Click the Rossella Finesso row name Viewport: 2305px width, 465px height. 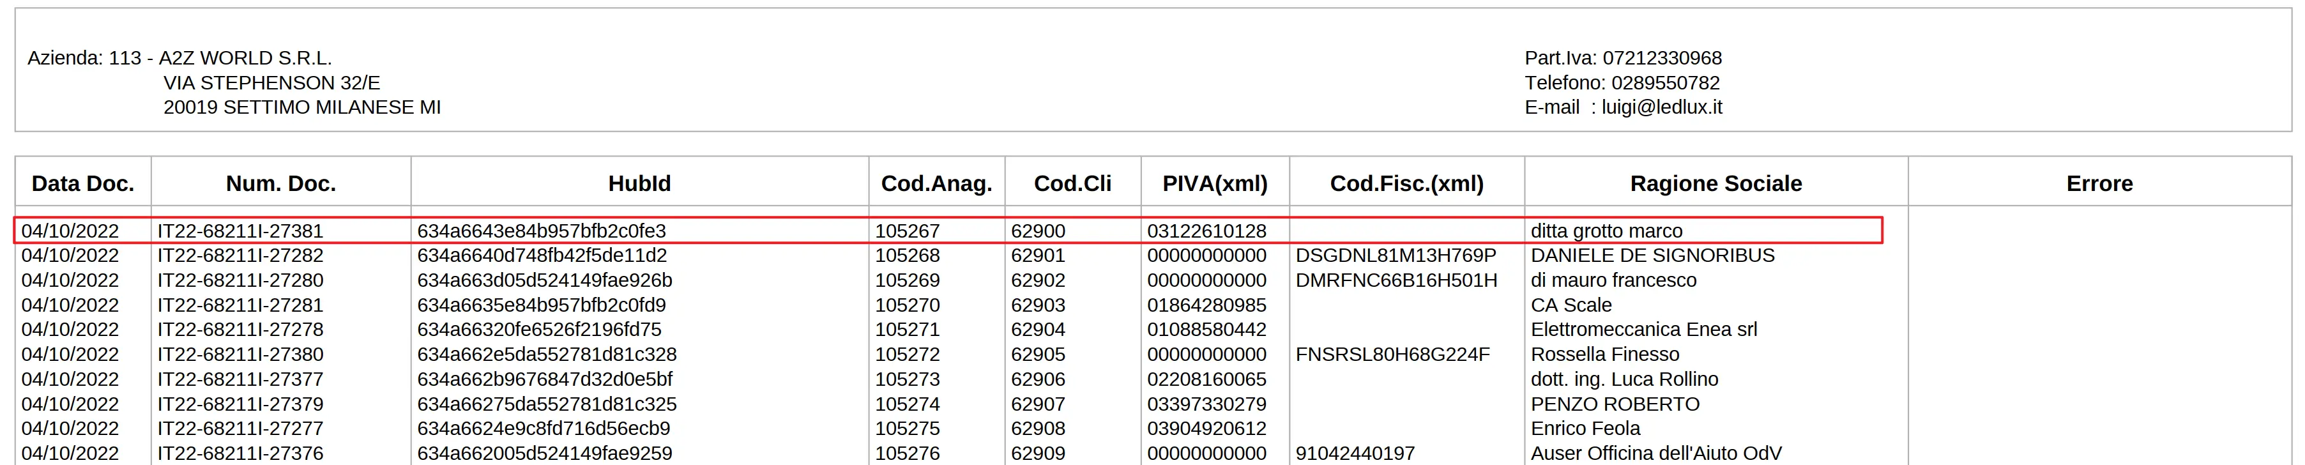1604,355
